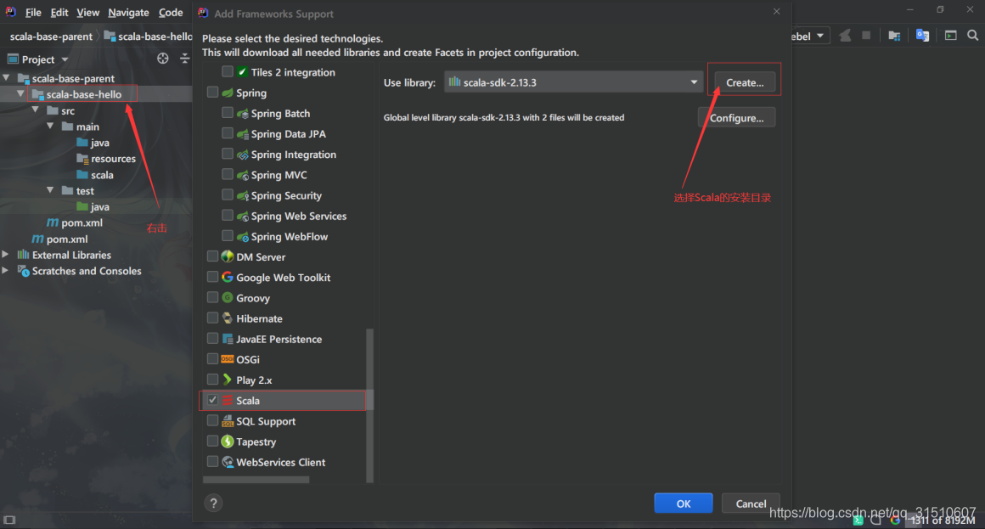985x529 pixels.
Task: Click the build hammer icon in toolbar
Action: 846,36
